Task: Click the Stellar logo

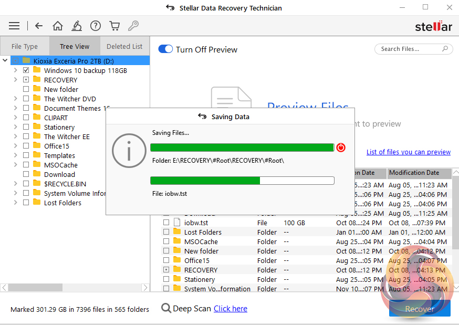Action: click(434, 26)
